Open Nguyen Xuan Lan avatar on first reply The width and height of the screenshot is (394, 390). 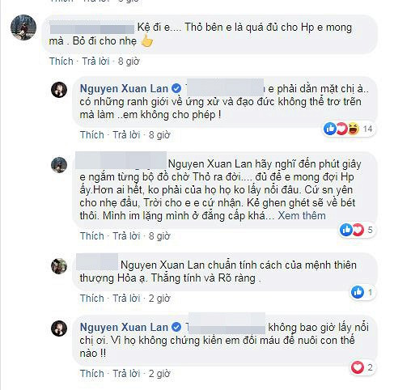59,90
